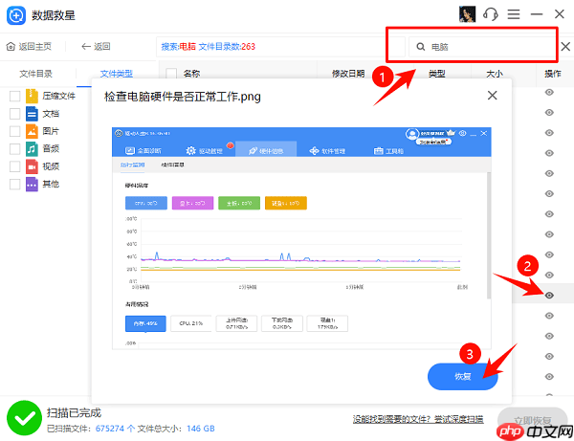The width and height of the screenshot is (574, 441).
Task: Click the search box containing 电脑
Action: (x=478, y=46)
